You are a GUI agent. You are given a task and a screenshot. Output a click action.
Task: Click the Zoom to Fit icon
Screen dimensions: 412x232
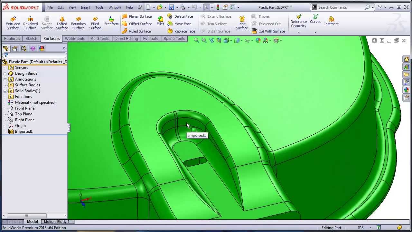[196, 40]
